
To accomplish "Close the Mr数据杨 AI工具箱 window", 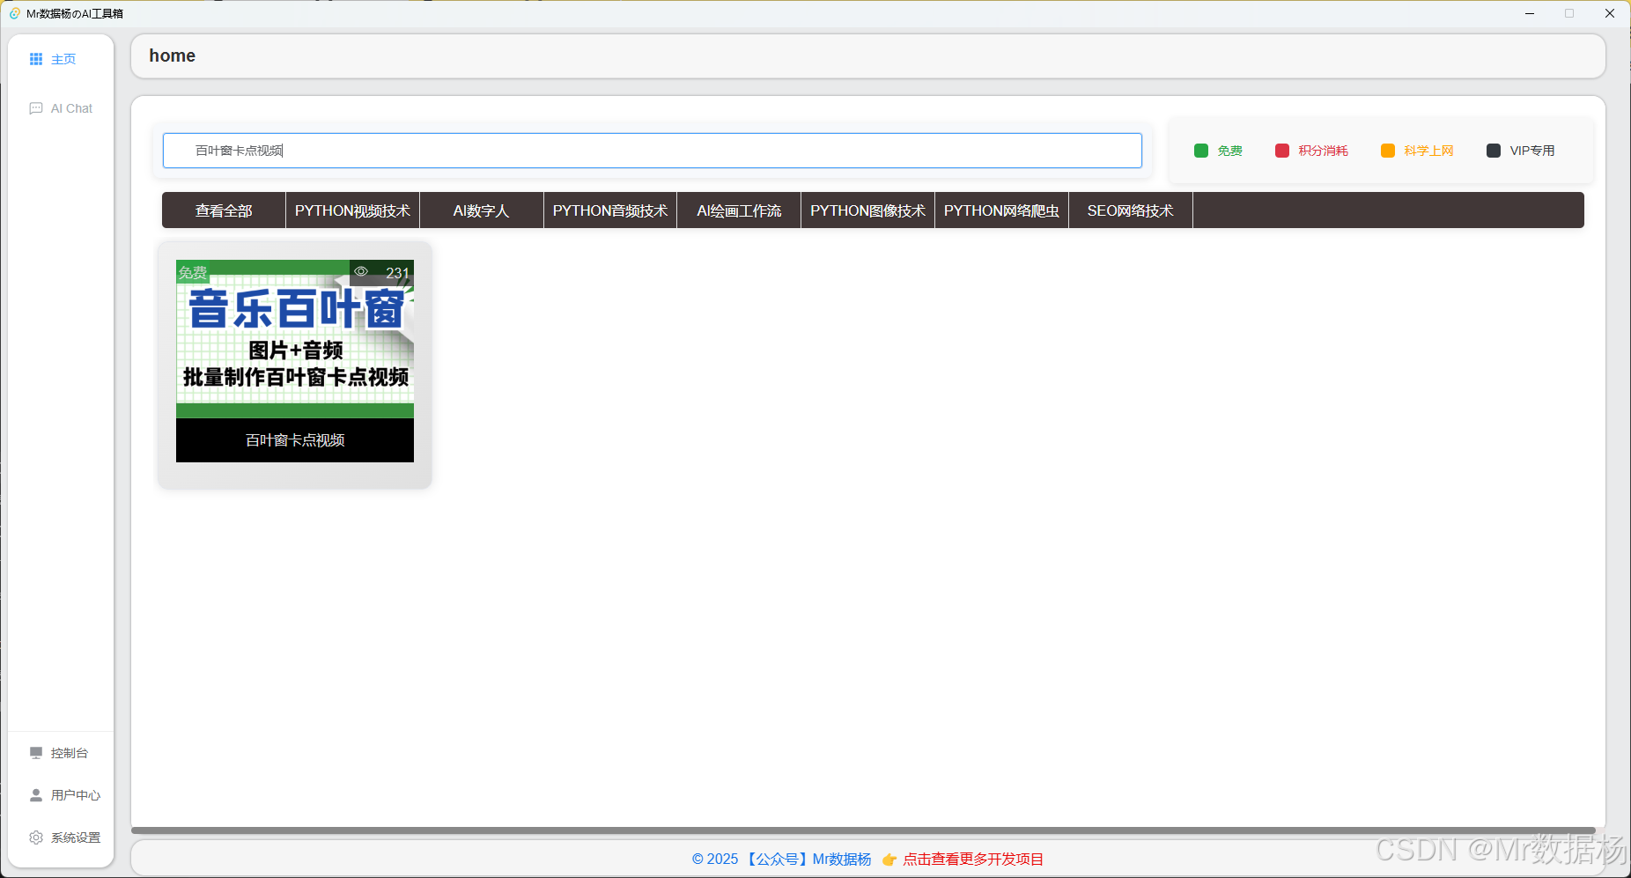I will coord(1610,13).
